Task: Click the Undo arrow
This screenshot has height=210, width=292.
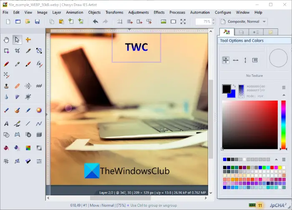Action: point(96,22)
